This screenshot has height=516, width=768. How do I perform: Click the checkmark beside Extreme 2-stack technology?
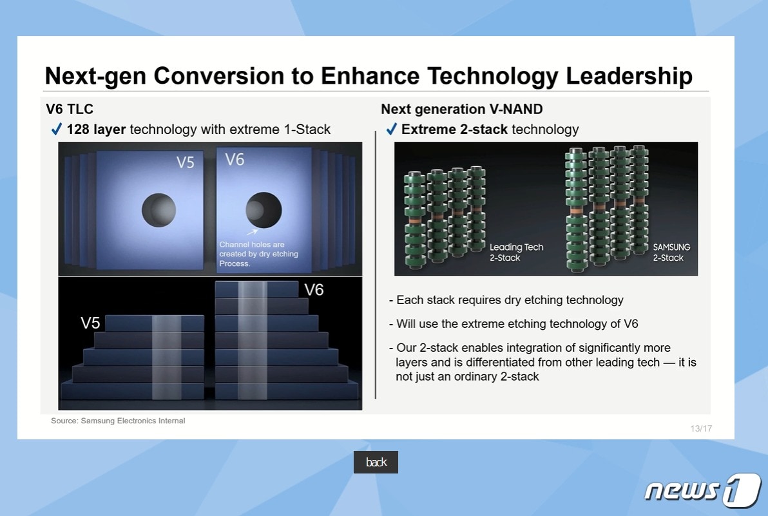point(391,129)
